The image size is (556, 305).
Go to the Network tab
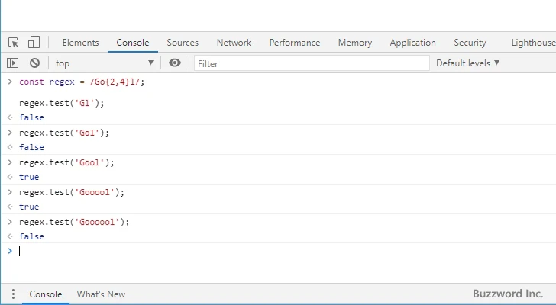point(234,43)
